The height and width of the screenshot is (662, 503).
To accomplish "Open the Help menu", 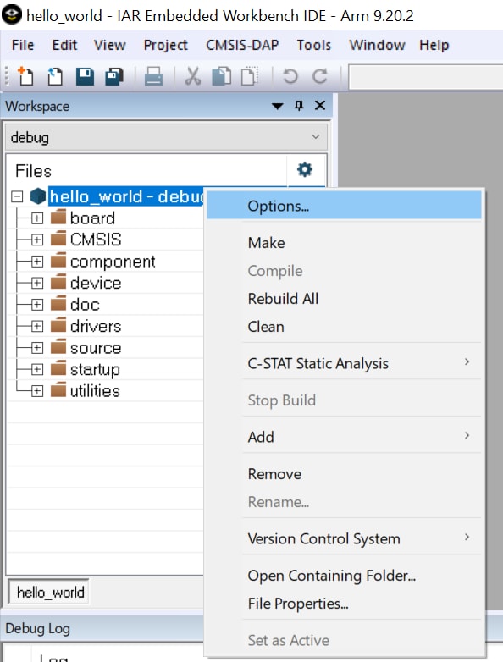I will click(x=434, y=45).
